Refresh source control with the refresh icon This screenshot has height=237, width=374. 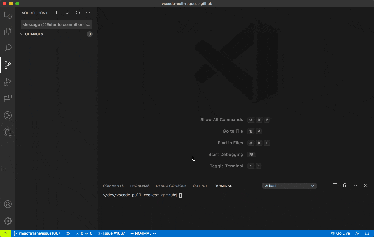[78, 13]
